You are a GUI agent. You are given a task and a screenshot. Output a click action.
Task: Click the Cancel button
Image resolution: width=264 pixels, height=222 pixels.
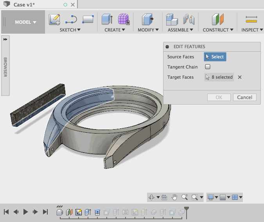pyautogui.click(x=244, y=97)
